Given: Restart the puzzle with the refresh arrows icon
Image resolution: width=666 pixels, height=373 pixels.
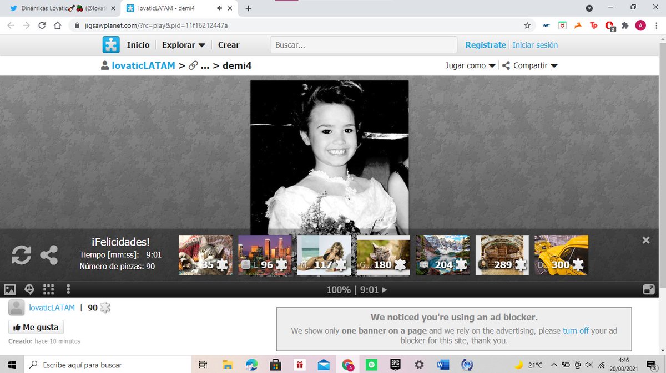Looking at the screenshot, I should (21, 255).
